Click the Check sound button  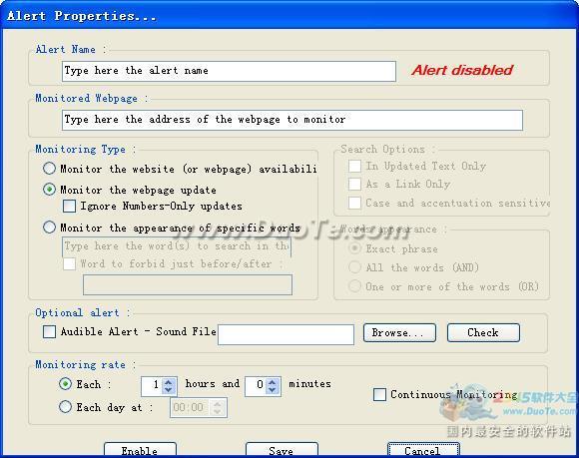[483, 333]
